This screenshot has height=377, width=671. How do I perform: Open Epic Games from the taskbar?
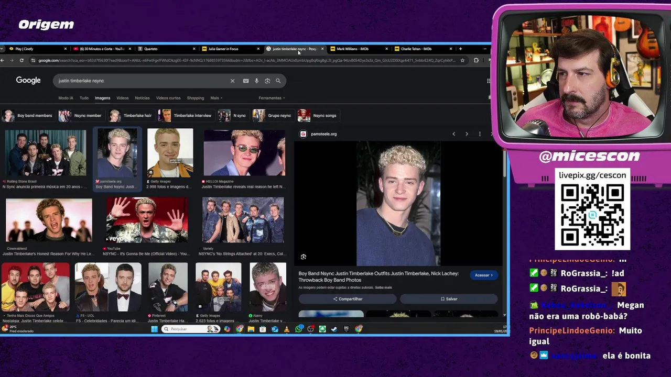(x=347, y=329)
